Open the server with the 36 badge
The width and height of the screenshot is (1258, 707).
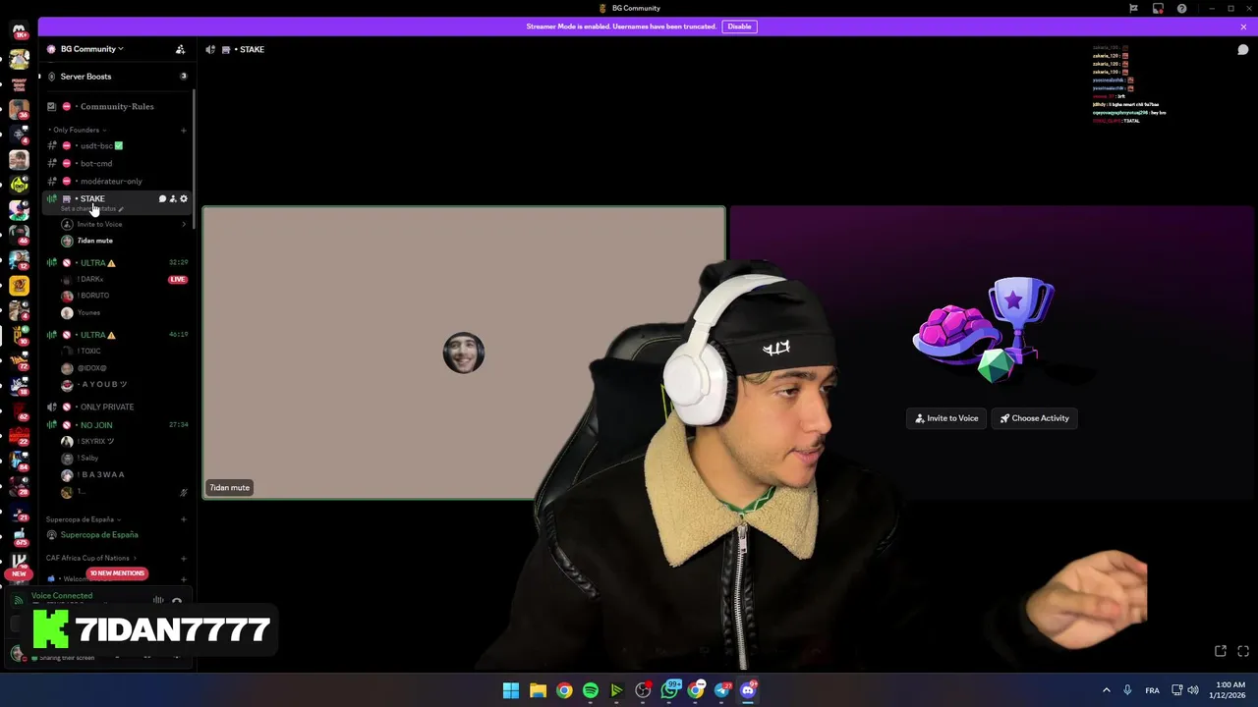tap(19, 108)
